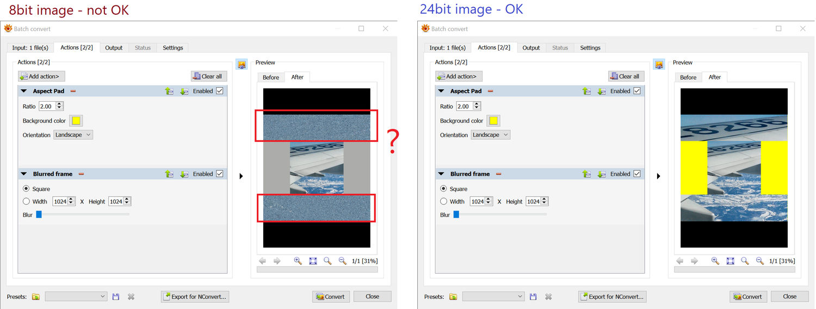
Task: Move Blurred frame action up in 8bit window
Action: coord(169,174)
